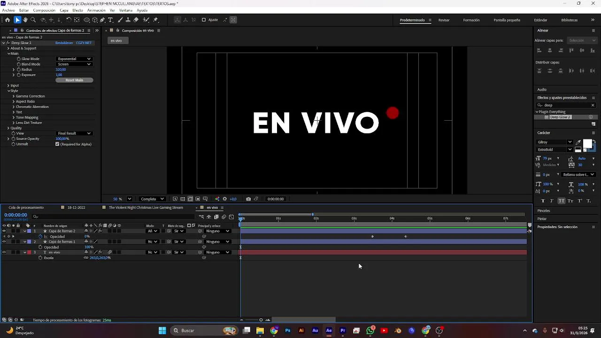
Task: Open the Glow Mode Exponential dropdown
Action: tap(74, 59)
